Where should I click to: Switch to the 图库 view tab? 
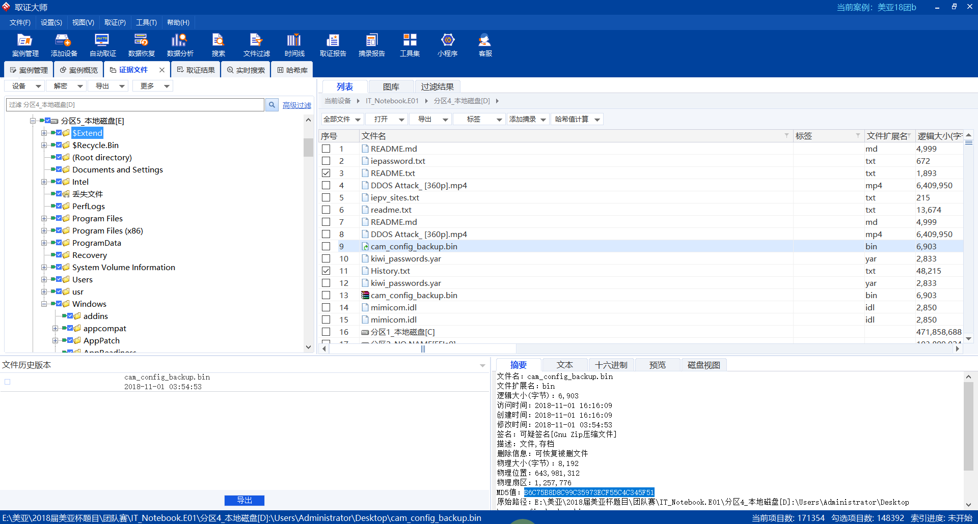pos(391,86)
